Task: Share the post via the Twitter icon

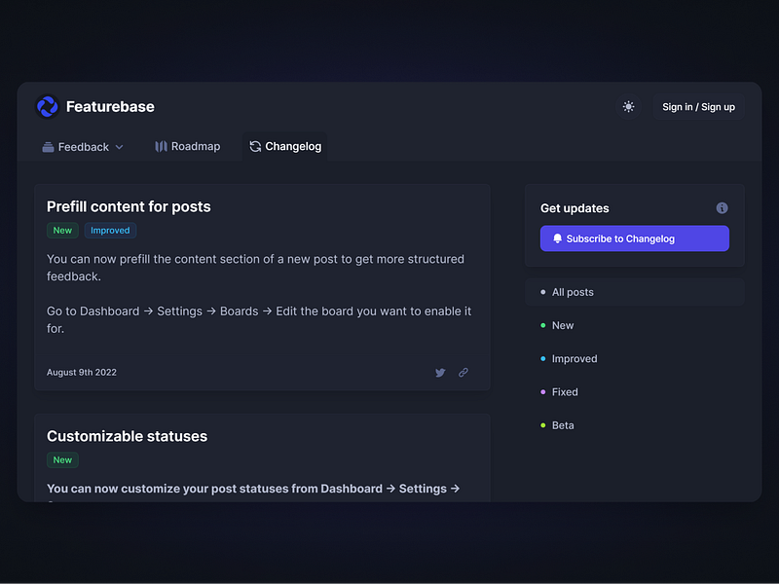Action: [440, 372]
